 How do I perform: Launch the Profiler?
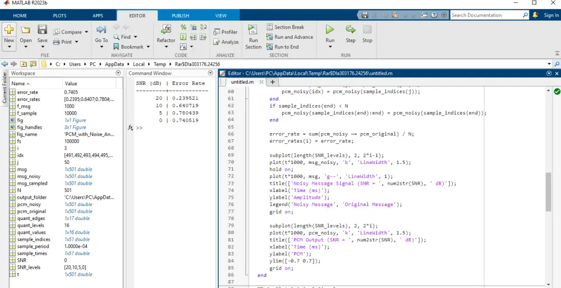(x=226, y=32)
